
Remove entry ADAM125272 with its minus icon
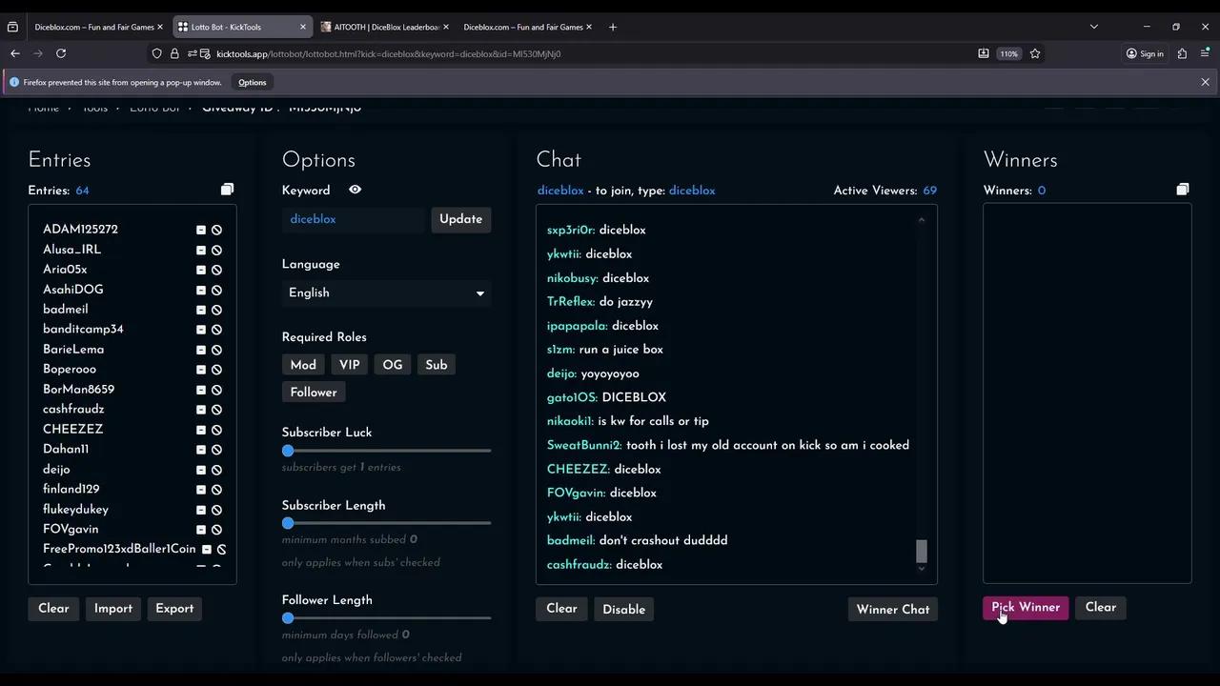(x=201, y=230)
